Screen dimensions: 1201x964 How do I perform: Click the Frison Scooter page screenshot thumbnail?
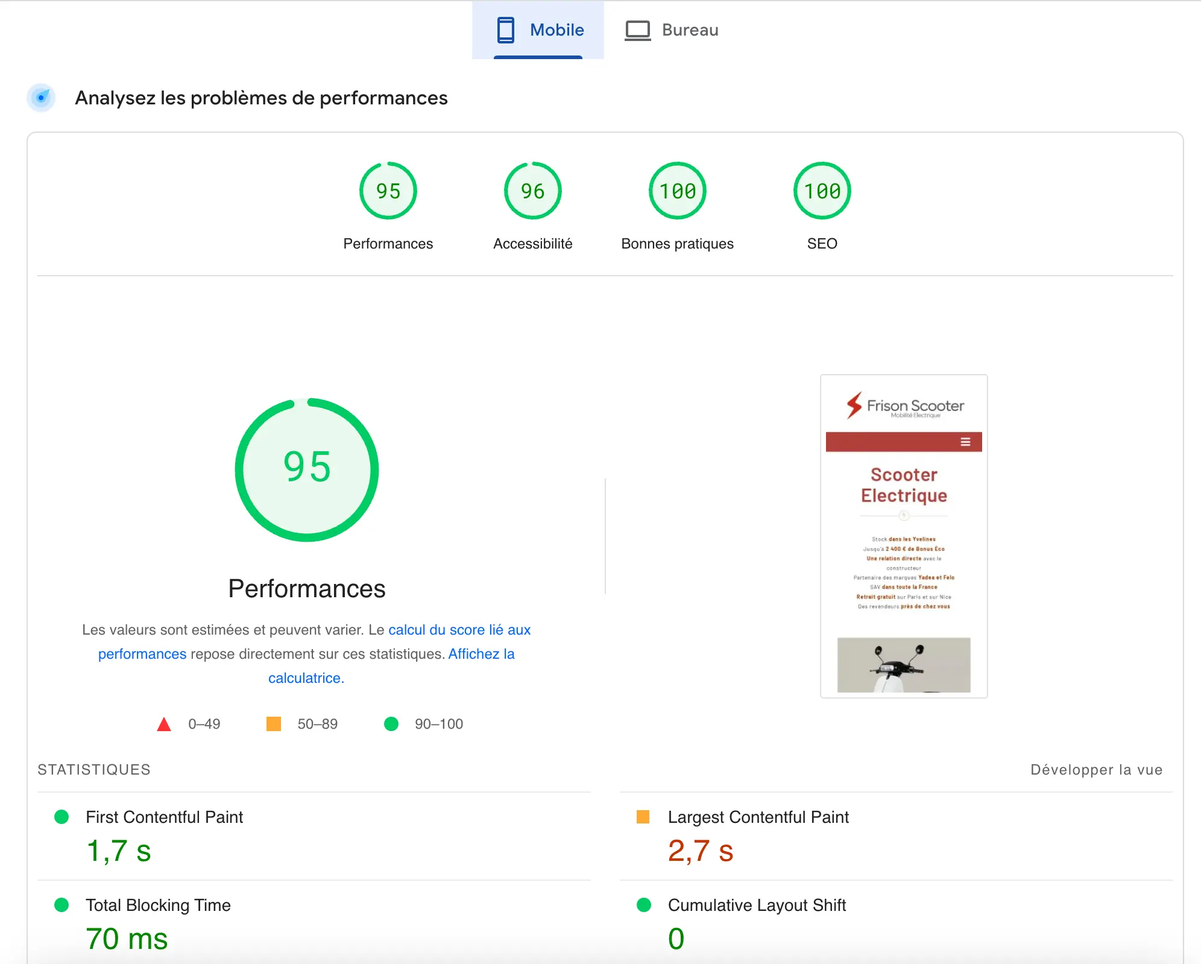904,536
